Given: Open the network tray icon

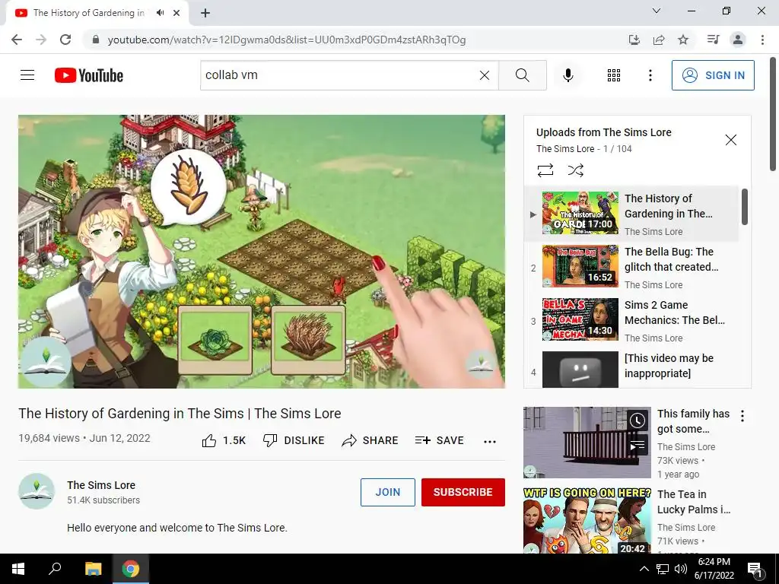Looking at the screenshot, I should pos(663,569).
